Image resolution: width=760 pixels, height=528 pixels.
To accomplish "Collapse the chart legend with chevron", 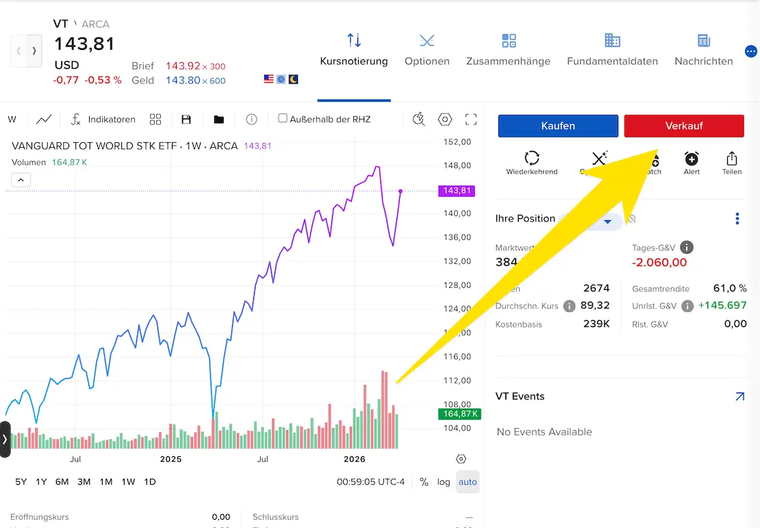I will click(21, 180).
